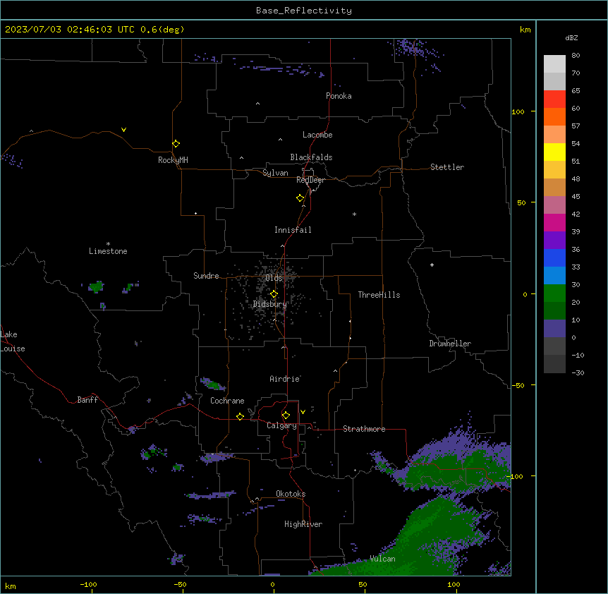Screen dimensions: 608x594
Task: Click the yellow V marker east of Calgary
Action: point(303,412)
